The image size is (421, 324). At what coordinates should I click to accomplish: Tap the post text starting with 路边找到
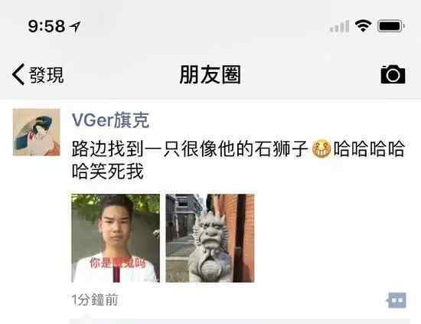tap(238, 160)
